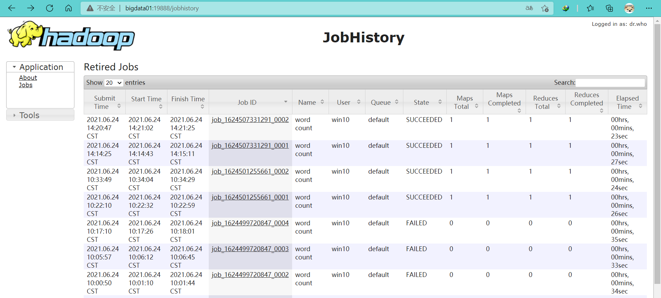Expand the Tools sidebar section
Image resolution: width=661 pixels, height=298 pixels.
(40, 115)
